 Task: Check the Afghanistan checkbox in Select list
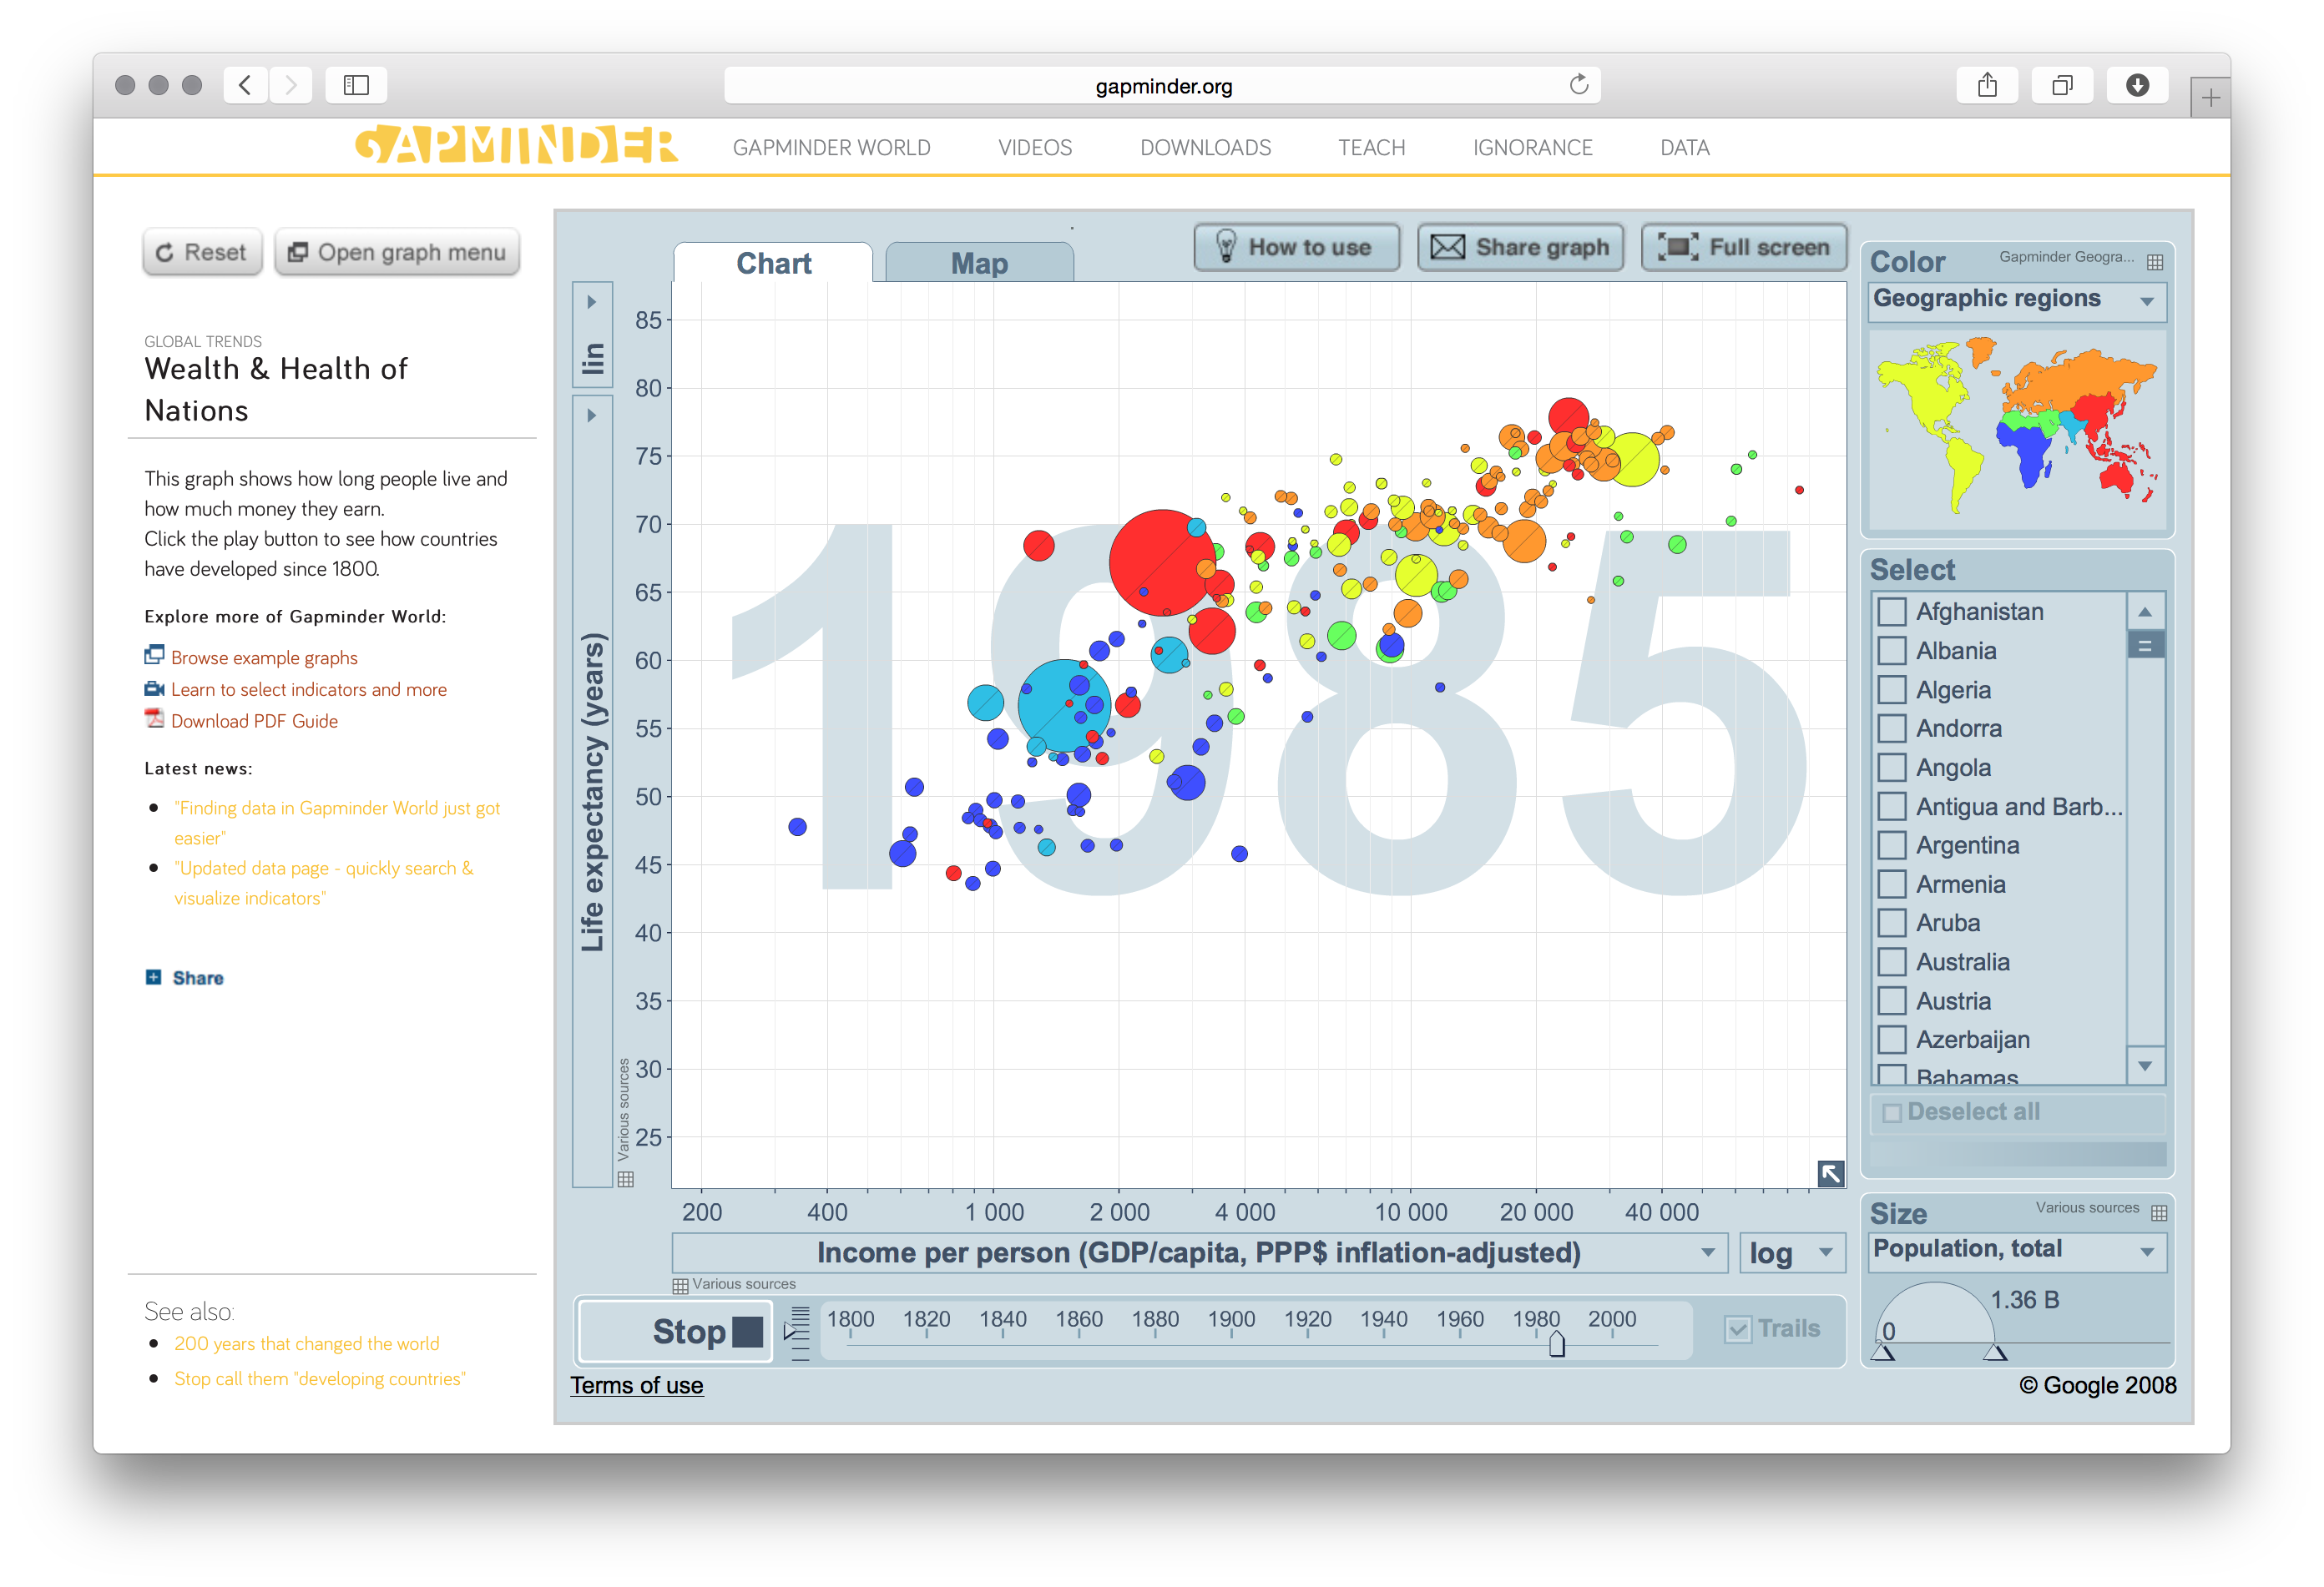1892,612
